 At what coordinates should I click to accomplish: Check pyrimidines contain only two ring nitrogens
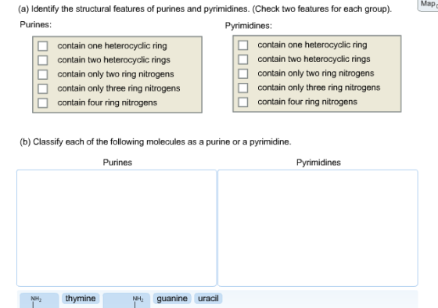[x=243, y=73]
